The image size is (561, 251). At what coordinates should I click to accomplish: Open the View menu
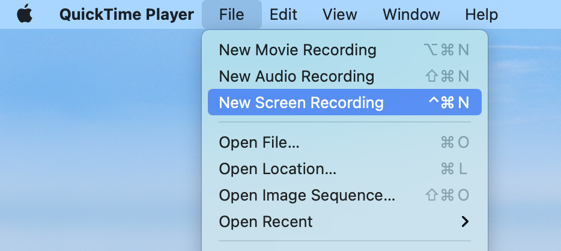[339, 14]
